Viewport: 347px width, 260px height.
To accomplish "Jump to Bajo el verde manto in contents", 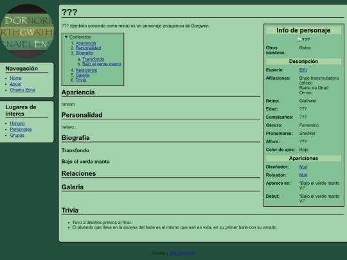I will pos(102,64).
